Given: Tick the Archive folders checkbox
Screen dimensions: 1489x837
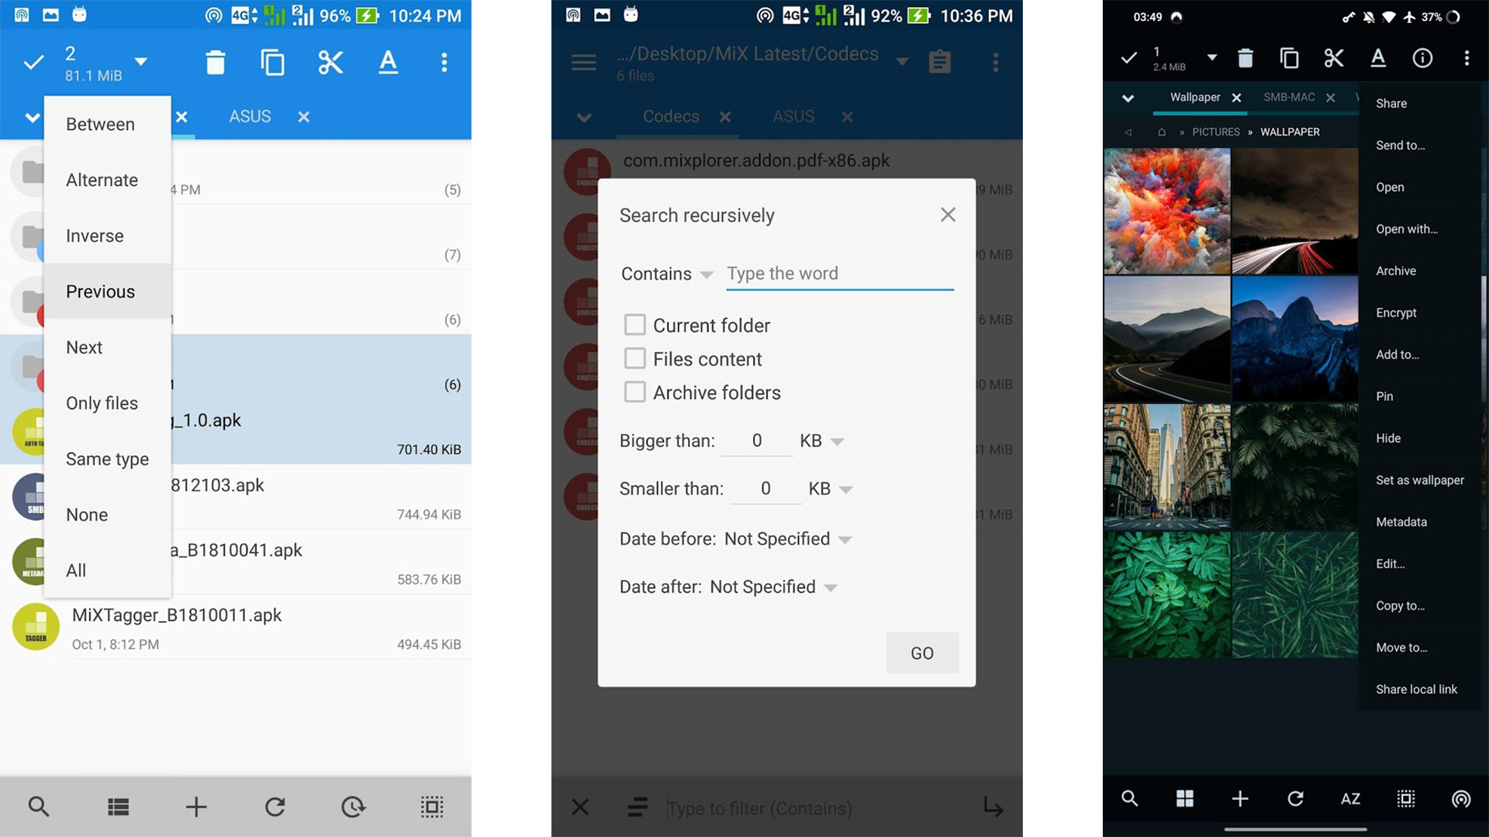Looking at the screenshot, I should (635, 392).
